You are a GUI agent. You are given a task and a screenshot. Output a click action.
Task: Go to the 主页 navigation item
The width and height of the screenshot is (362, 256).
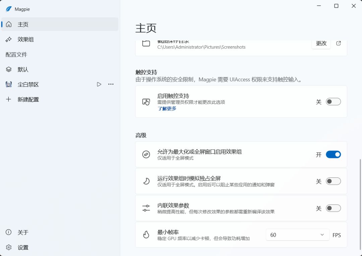pyautogui.click(x=60, y=24)
